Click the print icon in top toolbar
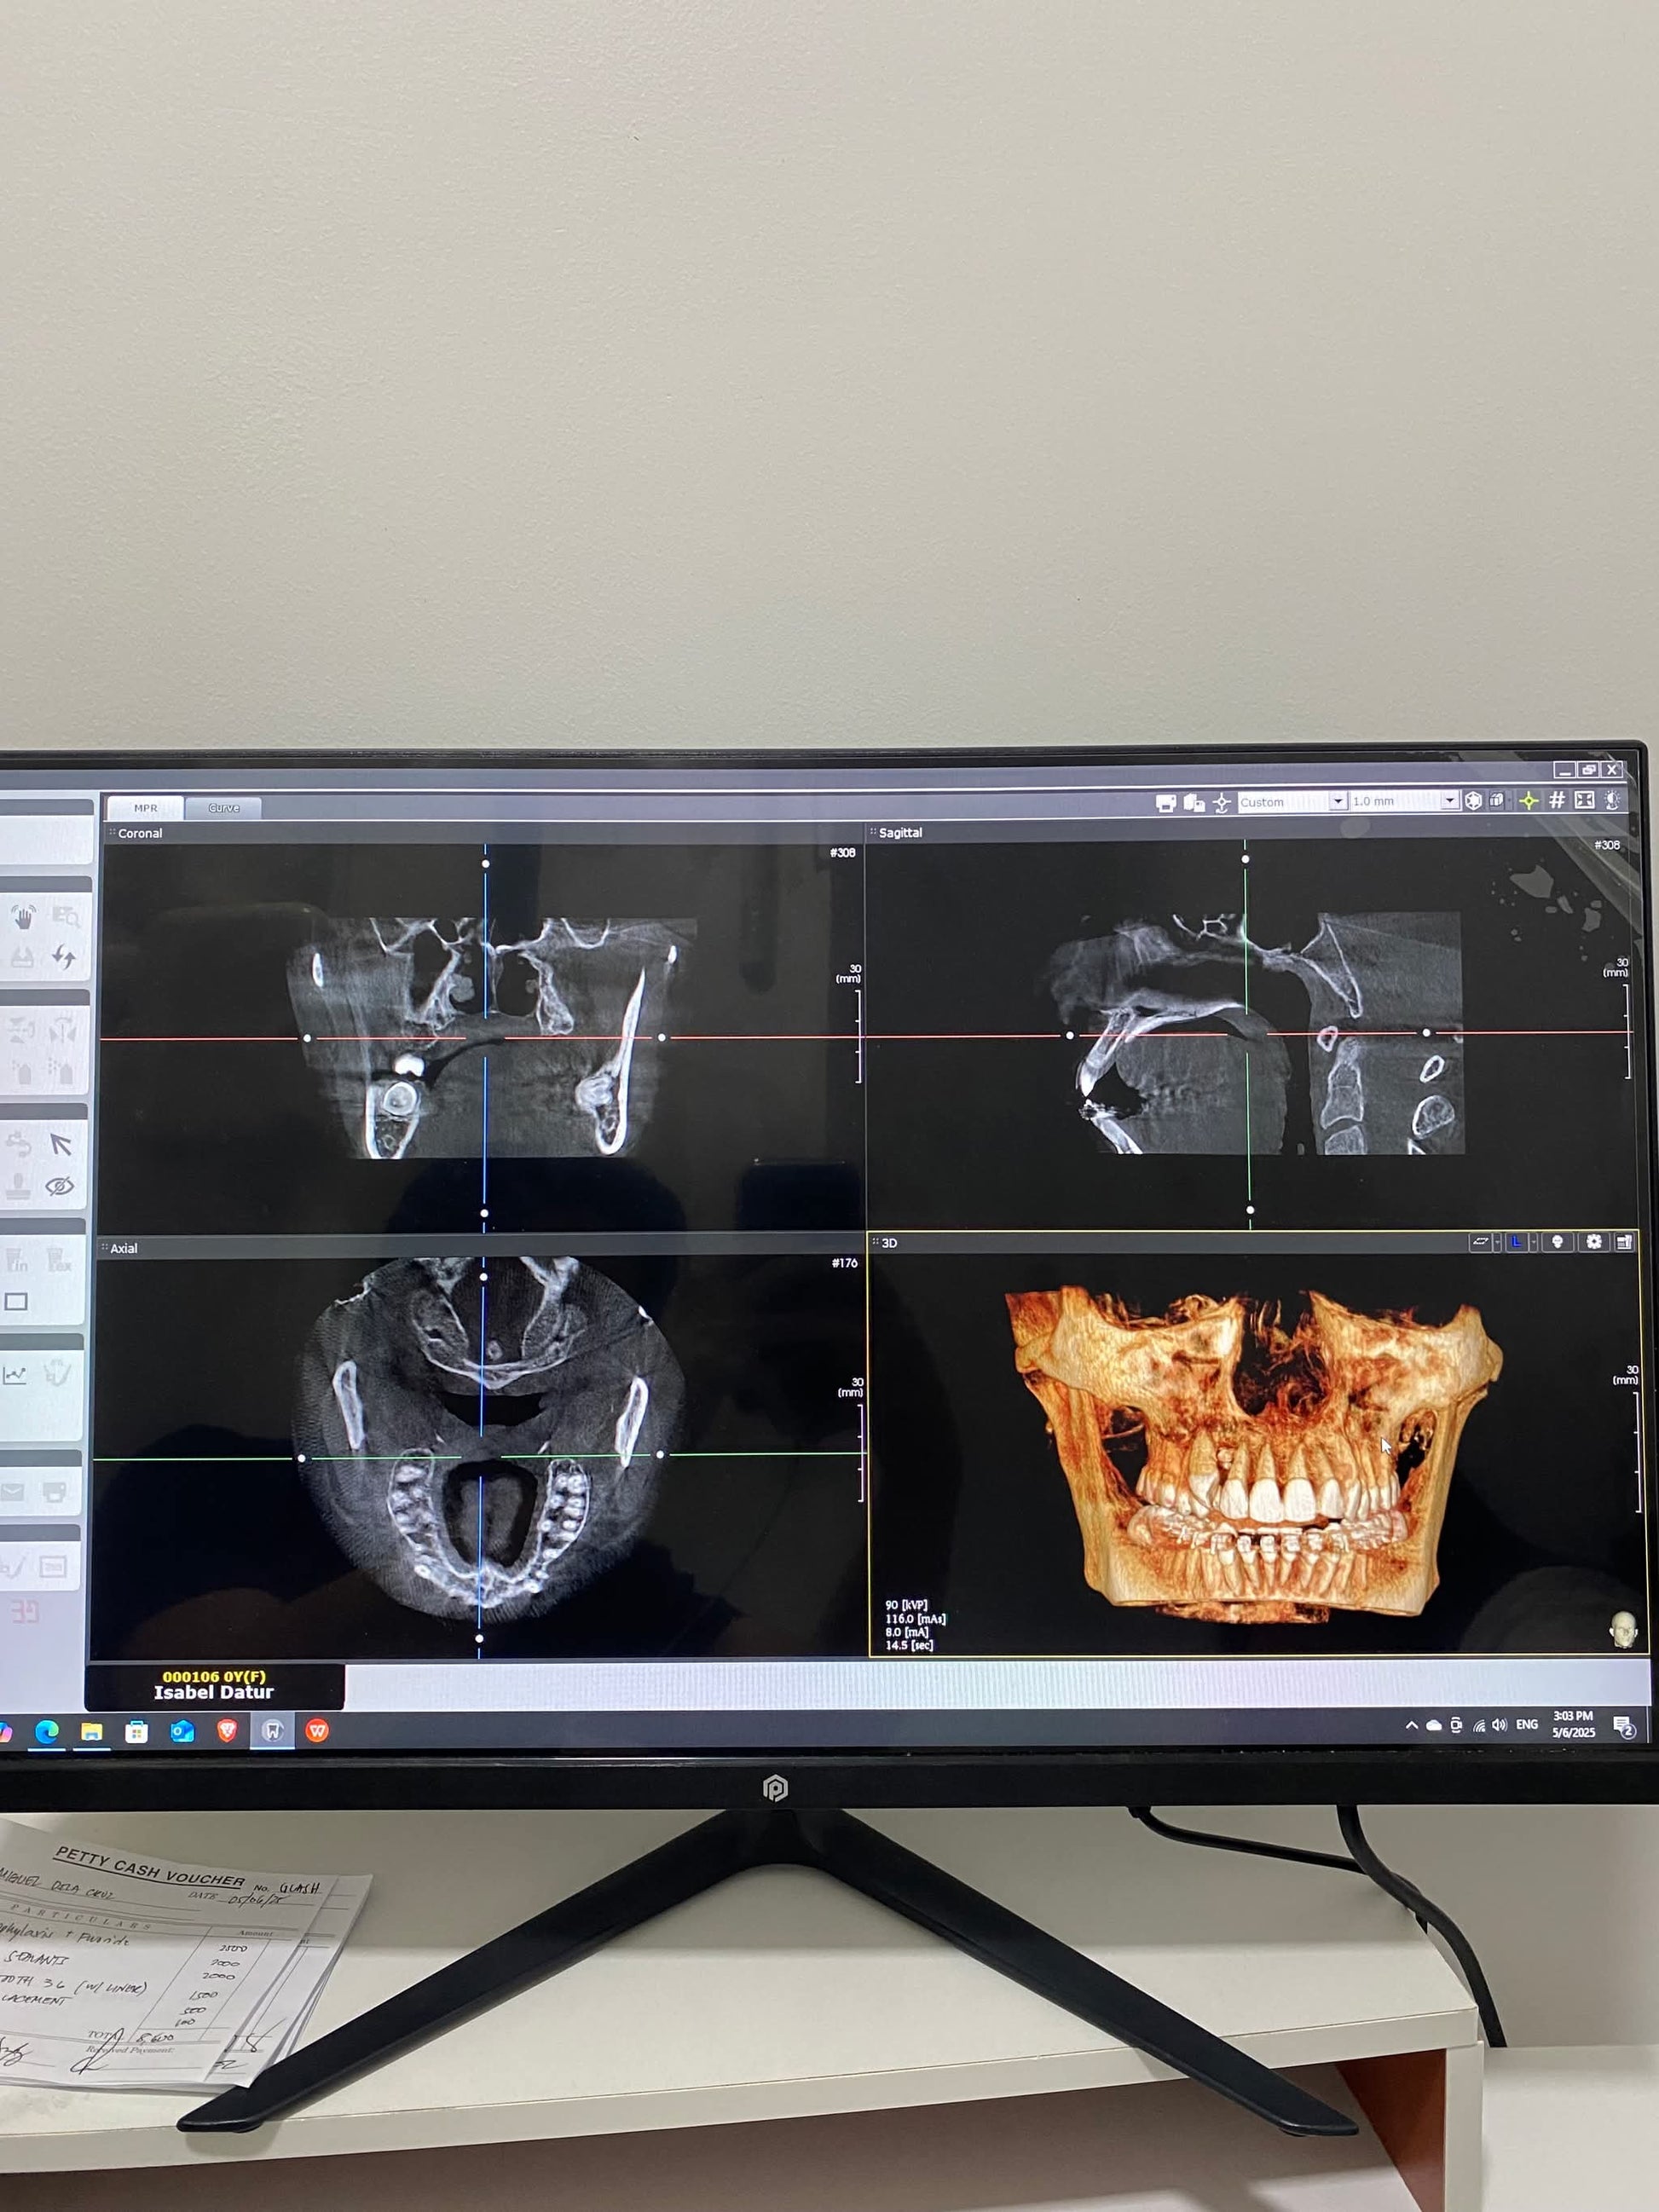1659x2212 pixels. pos(1165,803)
